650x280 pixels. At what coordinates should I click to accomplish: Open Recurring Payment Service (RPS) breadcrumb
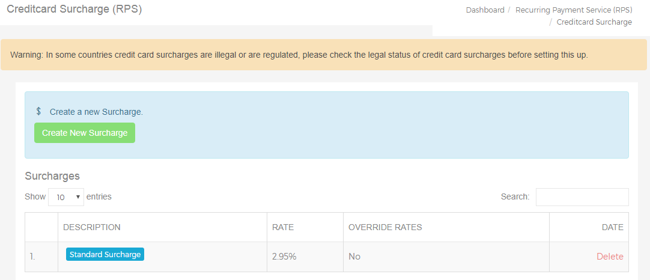click(574, 10)
